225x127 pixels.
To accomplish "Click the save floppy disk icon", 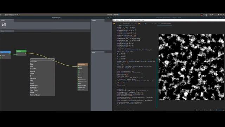I will click(x=4, y=24).
